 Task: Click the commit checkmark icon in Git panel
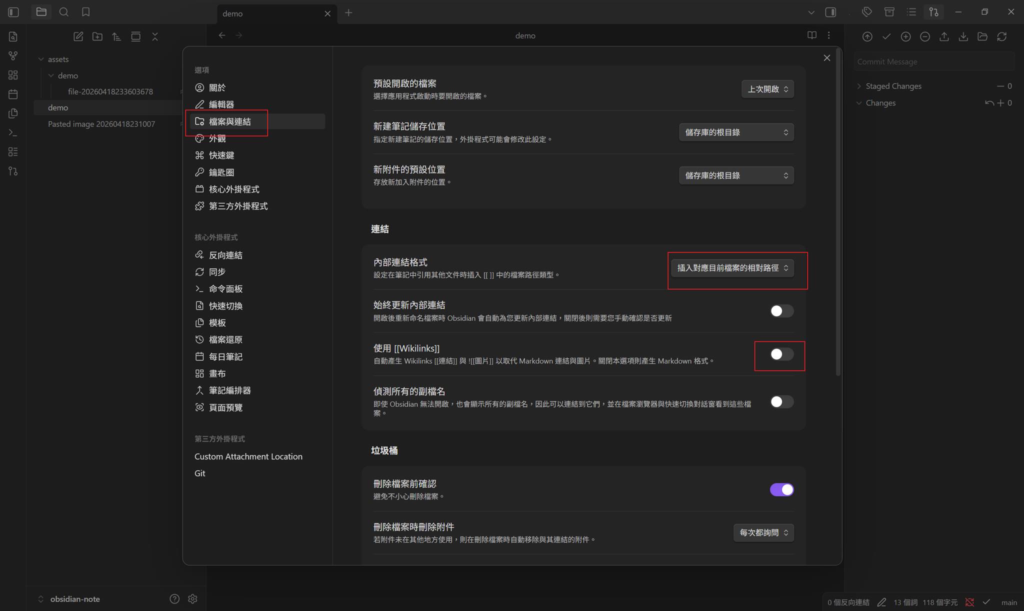pos(886,36)
